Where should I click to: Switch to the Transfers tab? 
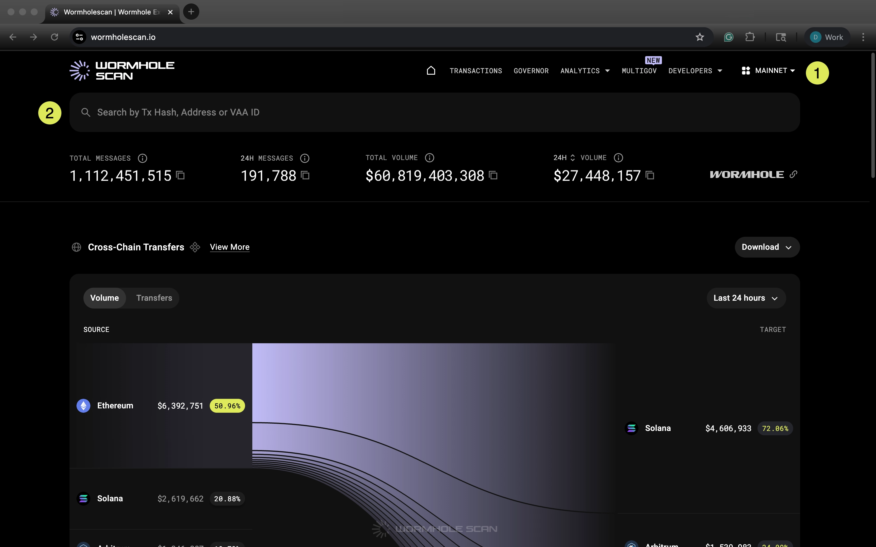click(x=154, y=298)
